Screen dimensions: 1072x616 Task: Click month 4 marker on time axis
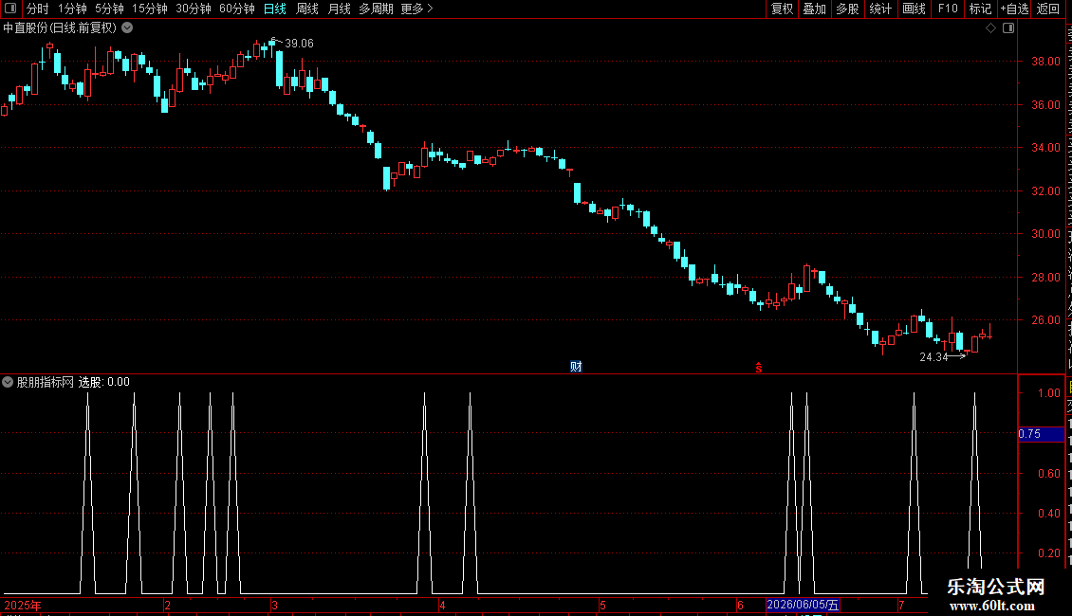click(443, 606)
